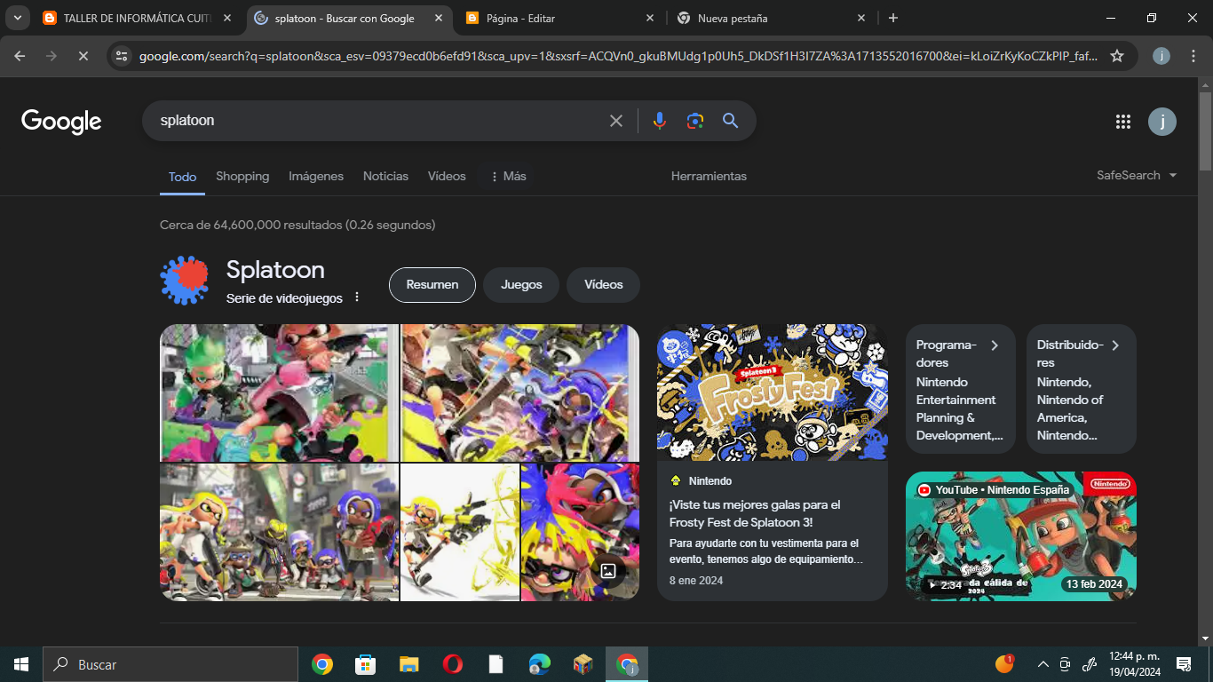Click the taskbar Buscar box
Screen dimensions: 1213x682
tap(170, 664)
